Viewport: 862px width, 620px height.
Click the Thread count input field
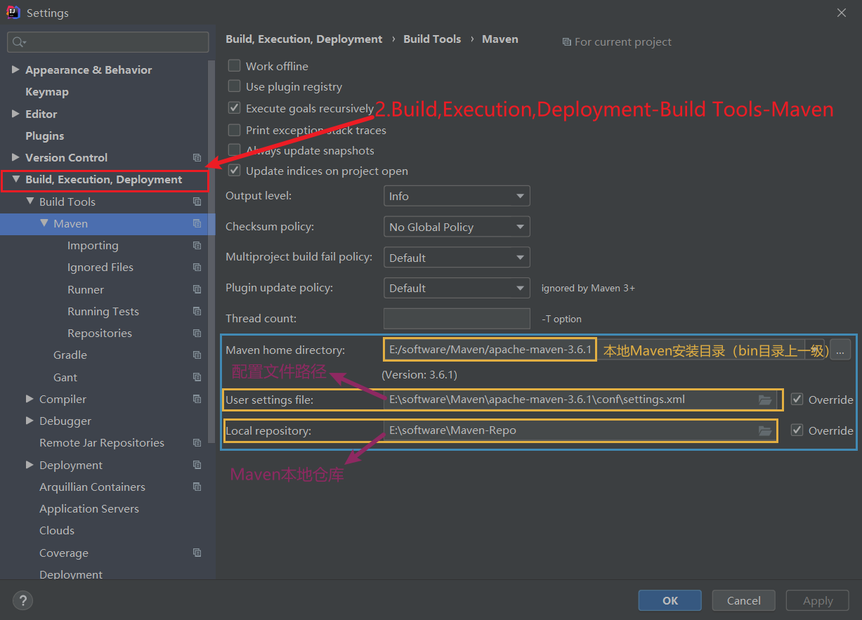457,319
